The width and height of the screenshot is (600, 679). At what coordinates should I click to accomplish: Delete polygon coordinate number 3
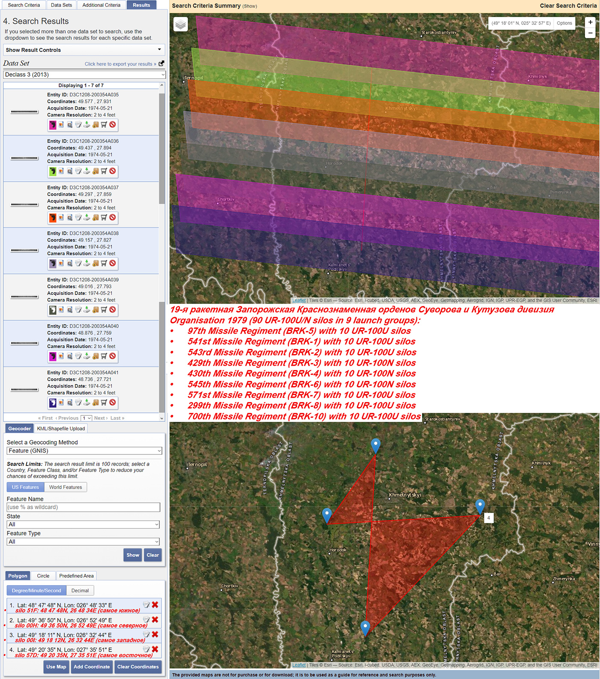point(155,634)
